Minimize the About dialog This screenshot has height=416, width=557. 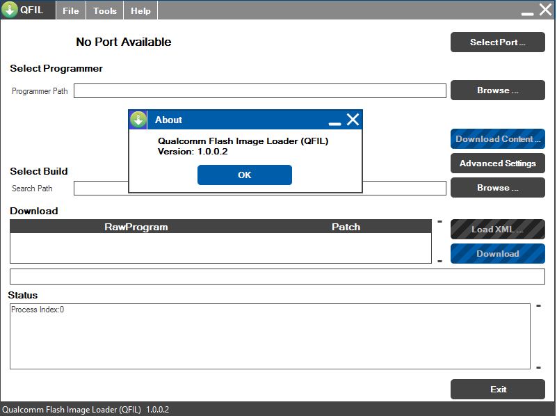click(334, 124)
